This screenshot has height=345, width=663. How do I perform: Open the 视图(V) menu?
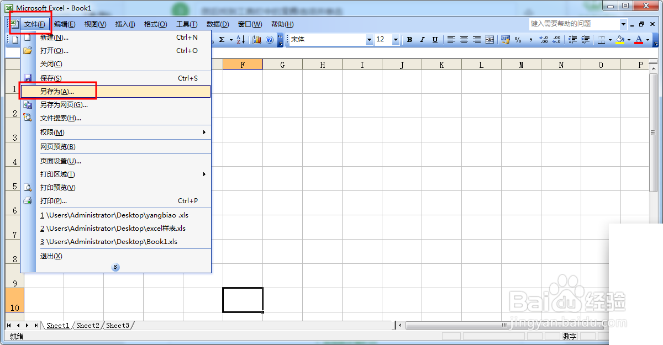coord(95,24)
